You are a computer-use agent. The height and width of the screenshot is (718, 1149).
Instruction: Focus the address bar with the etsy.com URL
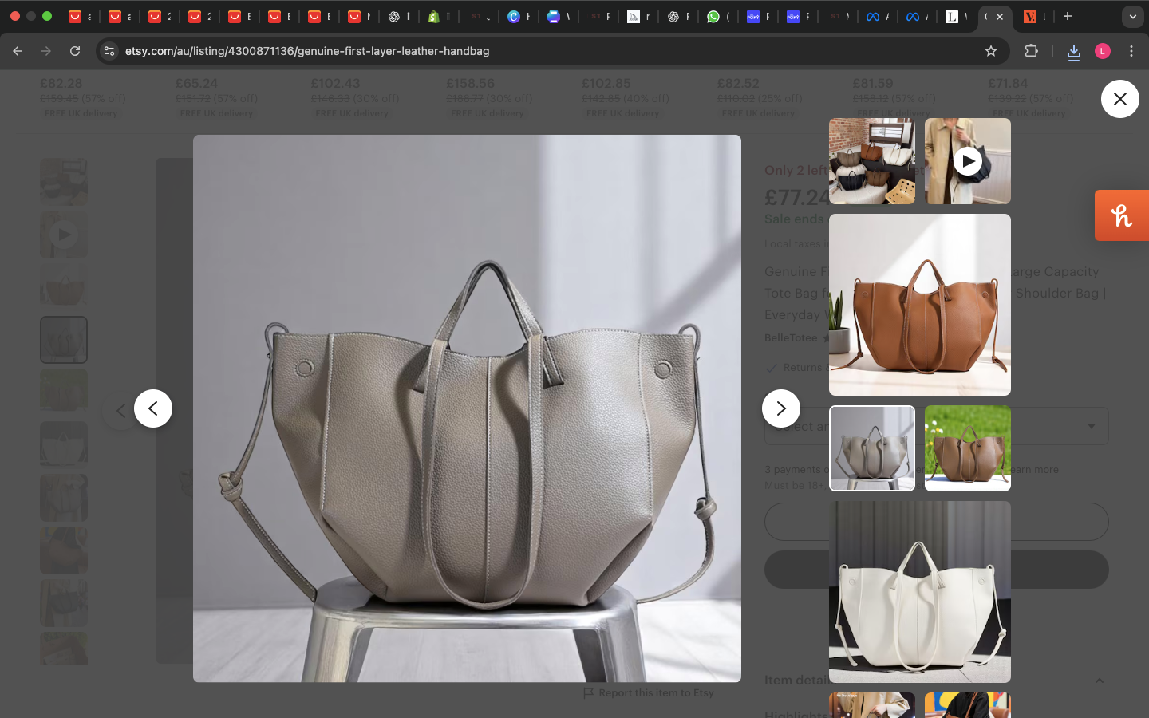tap(551, 51)
